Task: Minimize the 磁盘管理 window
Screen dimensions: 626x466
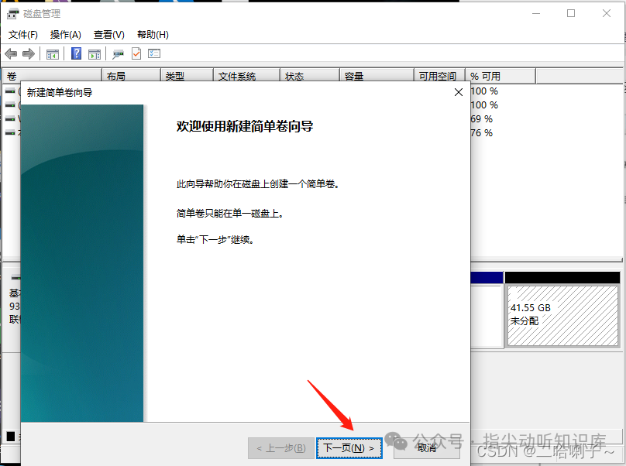Action: (536, 13)
